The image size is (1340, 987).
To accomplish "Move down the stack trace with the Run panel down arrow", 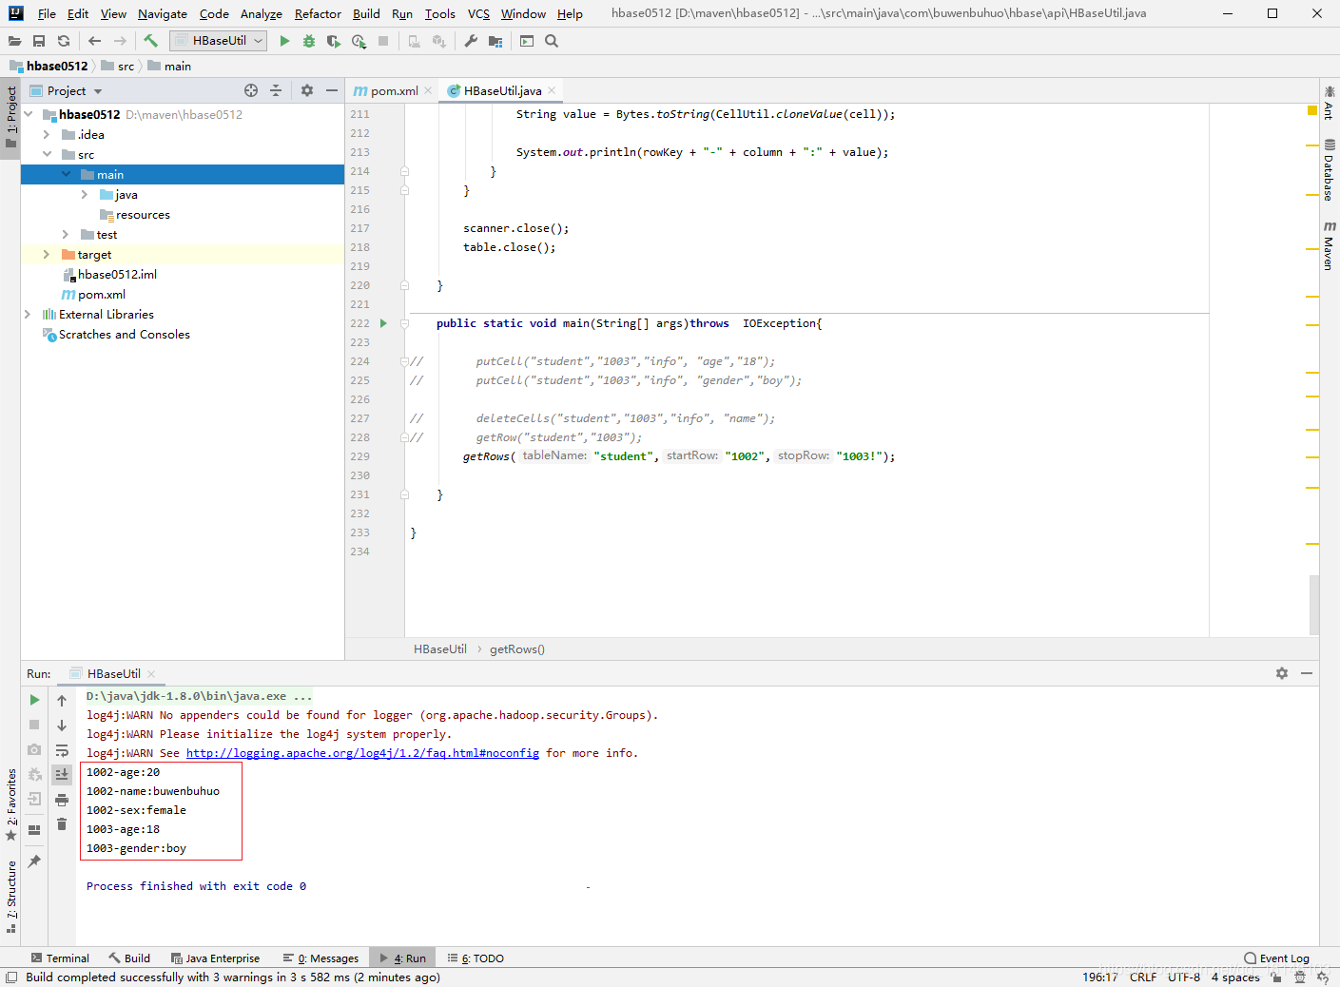I will click(62, 726).
